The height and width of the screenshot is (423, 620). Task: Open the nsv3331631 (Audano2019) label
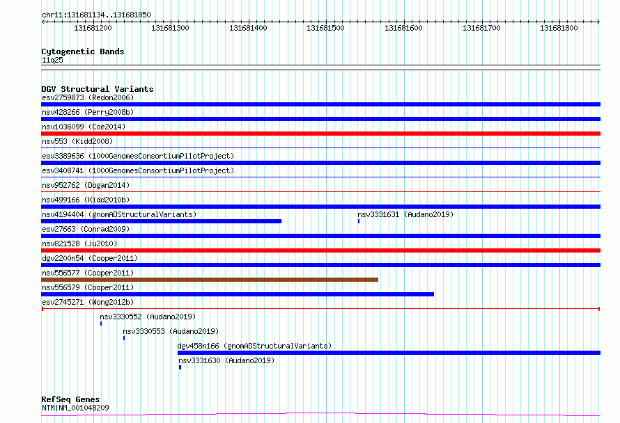(405, 214)
